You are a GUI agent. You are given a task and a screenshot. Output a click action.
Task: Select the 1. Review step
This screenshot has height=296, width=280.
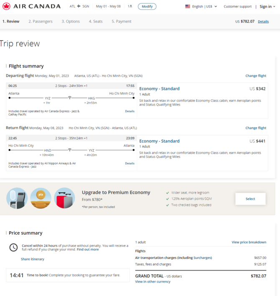tap(11, 21)
